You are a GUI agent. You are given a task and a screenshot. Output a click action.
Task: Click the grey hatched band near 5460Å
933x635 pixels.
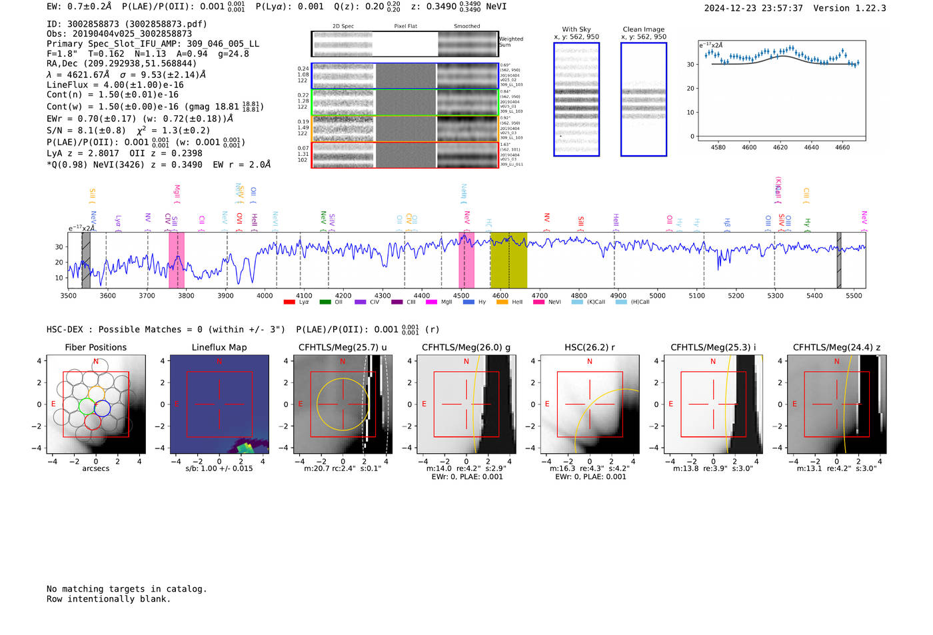click(839, 261)
